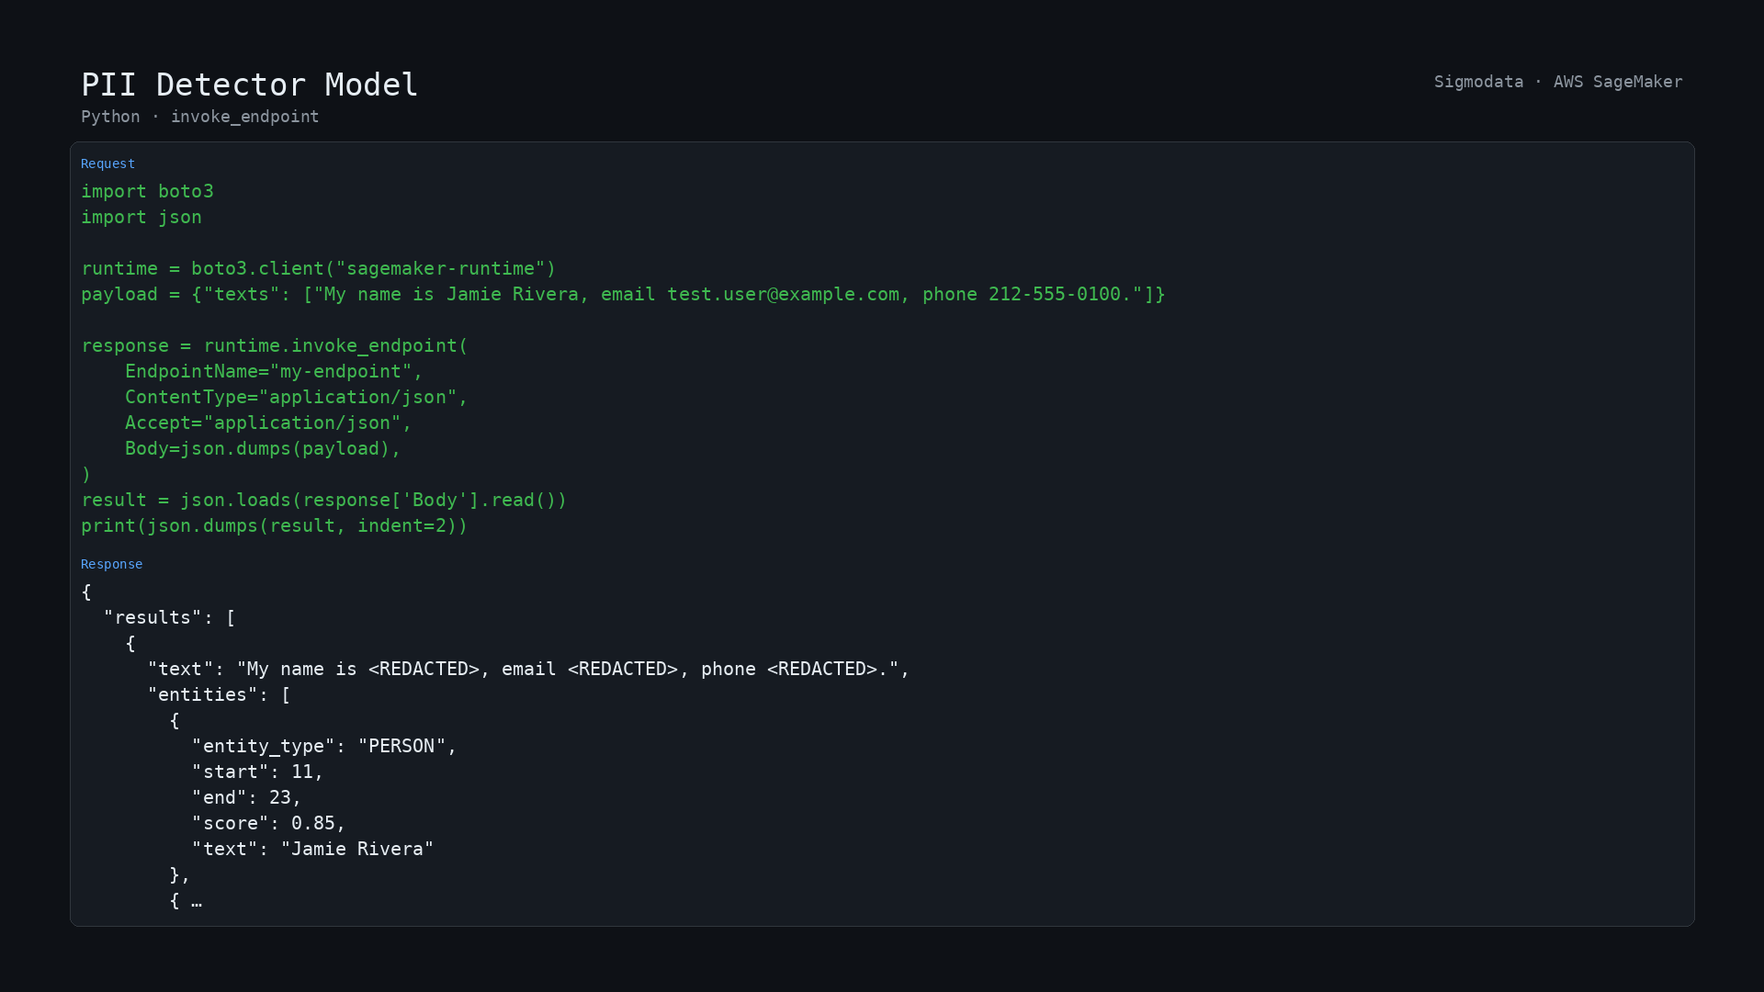
Task: Click the truncated '{ …' line
Action: 186,900
